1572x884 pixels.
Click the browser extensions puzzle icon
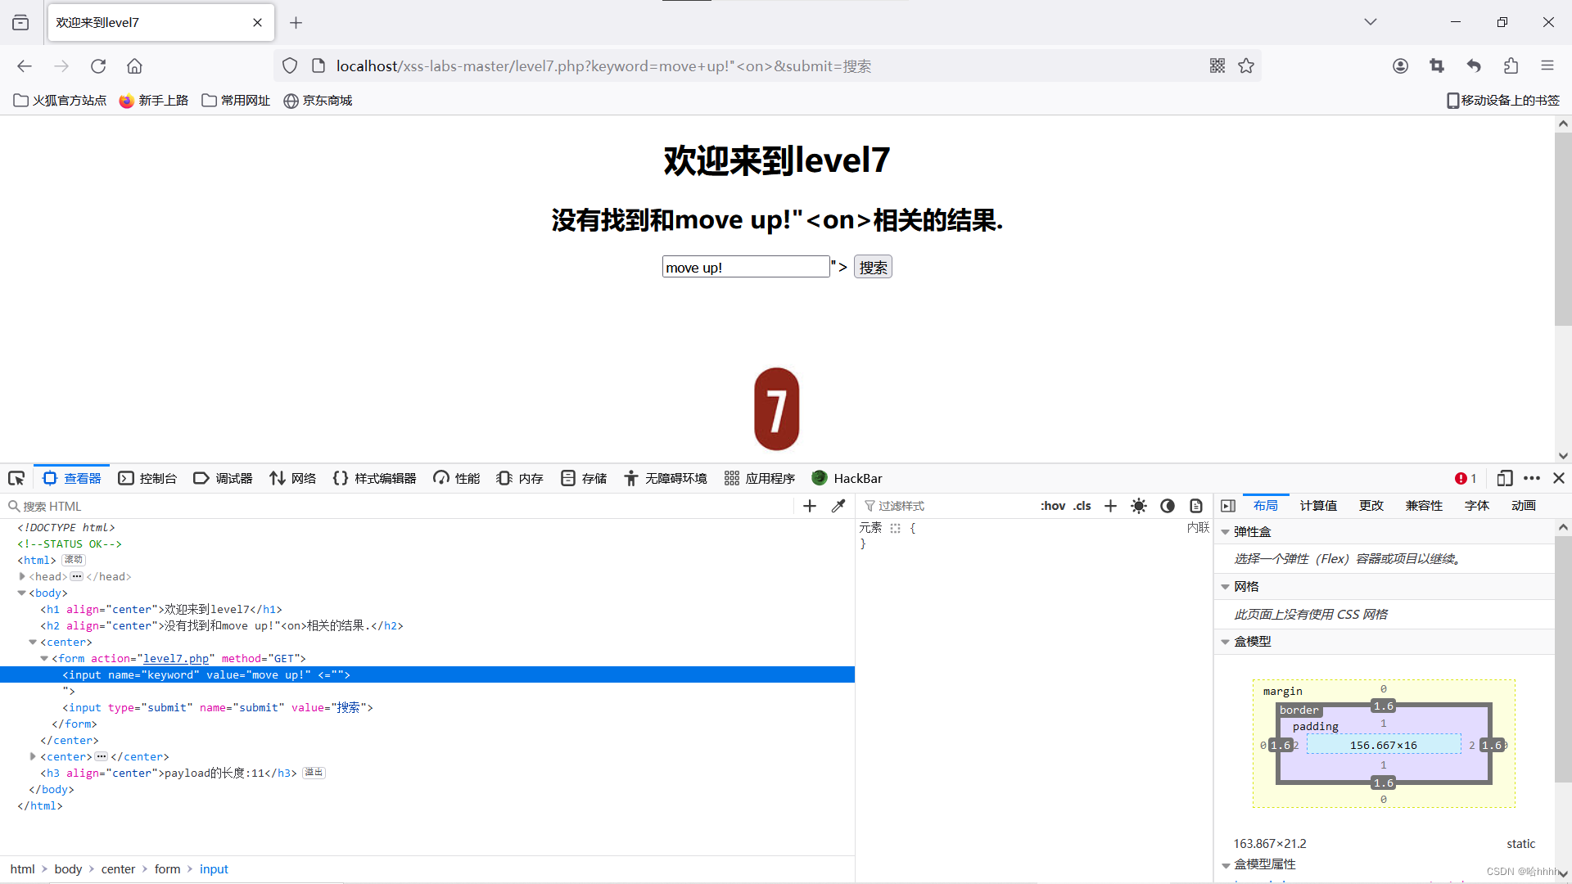(x=1511, y=65)
